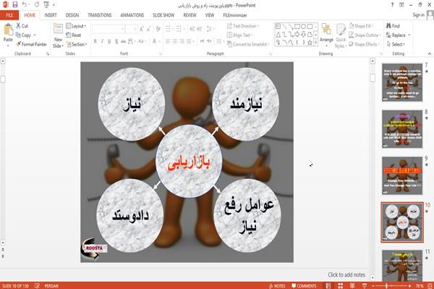The height and width of the screenshot is (289, 434).
Task: Click Sign in link
Action: pyautogui.click(x=418, y=14)
